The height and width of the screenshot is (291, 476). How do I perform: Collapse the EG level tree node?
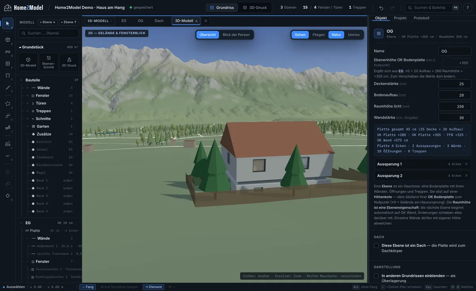coord(21,223)
